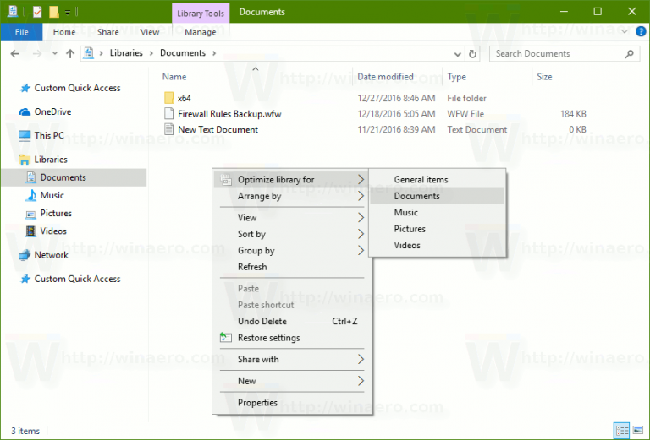Click the Videos library film icon
Viewport: 650px width, 440px height.
pyautogui.click(x=30, y=231)
